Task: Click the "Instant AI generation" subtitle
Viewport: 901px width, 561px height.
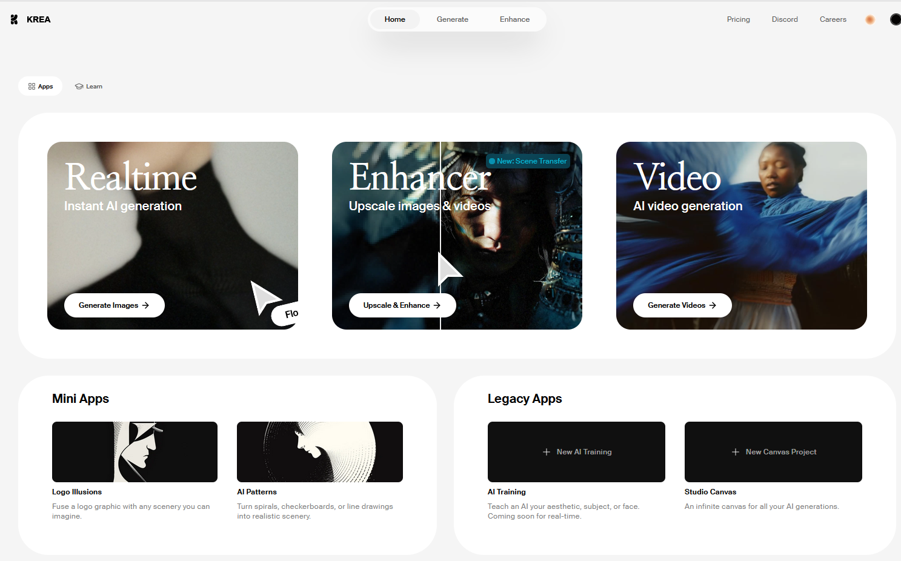Action: pos(123,206)
